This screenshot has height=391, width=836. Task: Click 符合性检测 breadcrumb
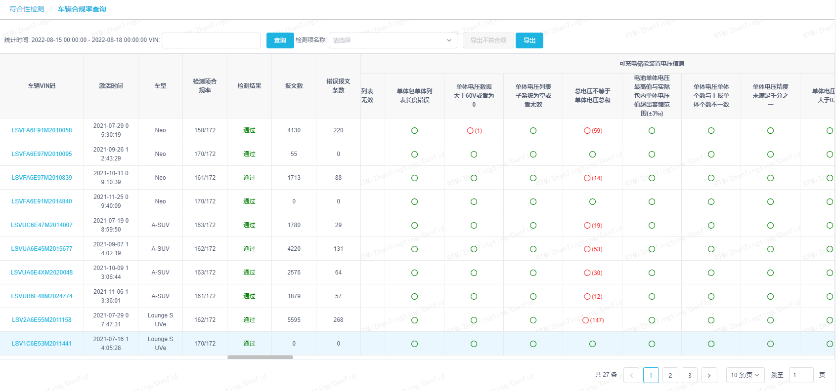pos(27,9)
